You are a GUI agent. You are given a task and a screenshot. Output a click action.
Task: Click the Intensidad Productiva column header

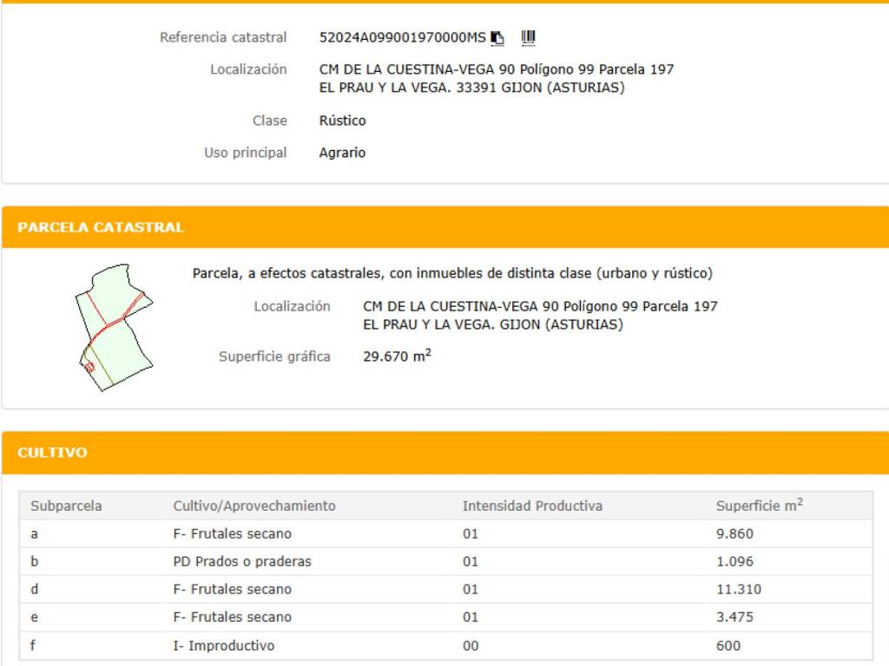tap(531, 506)
